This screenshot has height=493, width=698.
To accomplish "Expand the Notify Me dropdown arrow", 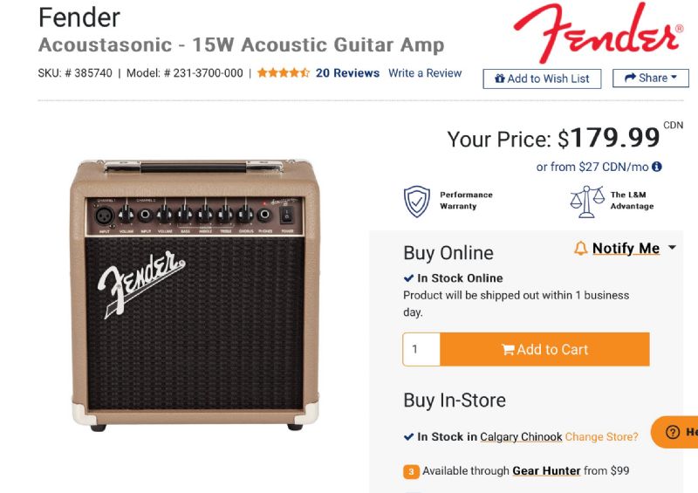I will tap(672, 248).
